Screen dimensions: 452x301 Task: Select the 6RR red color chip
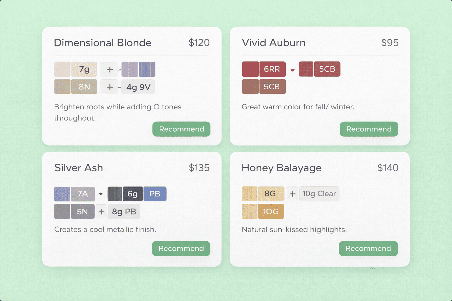click(272, 69)
